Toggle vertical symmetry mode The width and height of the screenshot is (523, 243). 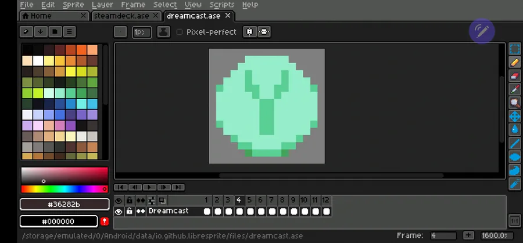click(264, 32)
